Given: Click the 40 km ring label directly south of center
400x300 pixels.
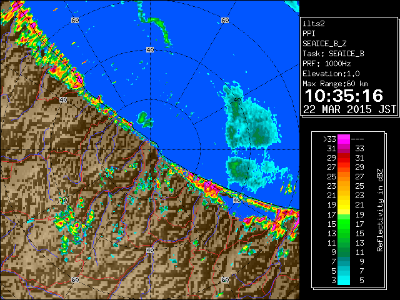Looking at the screenshot, I should [x=150, y=250].
